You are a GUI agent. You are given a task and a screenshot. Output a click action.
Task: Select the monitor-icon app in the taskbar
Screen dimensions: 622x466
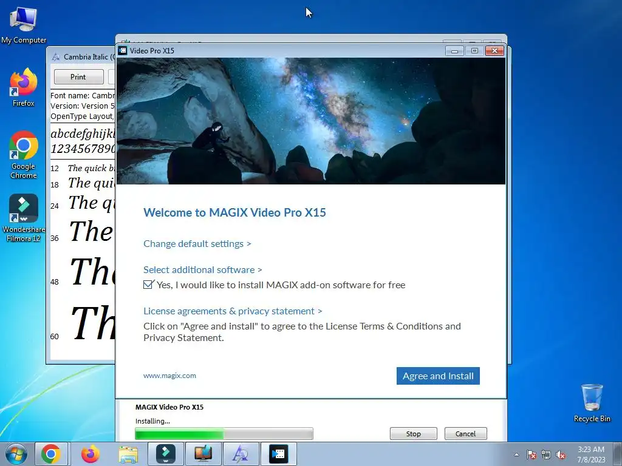tap(203, 454)
